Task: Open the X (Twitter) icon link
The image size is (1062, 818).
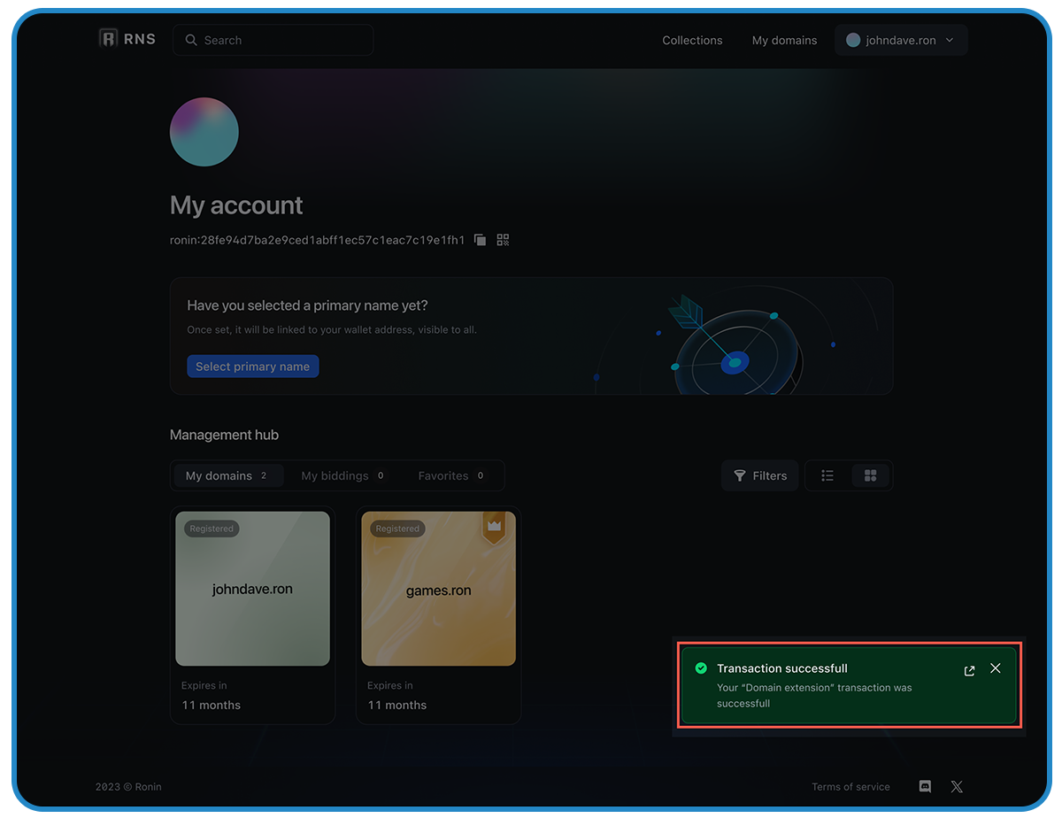Action: [957, 786]
